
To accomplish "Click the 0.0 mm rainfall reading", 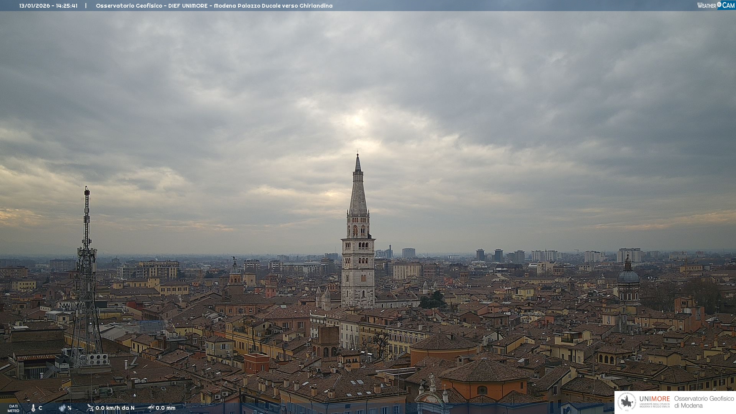I will (166, 408).
